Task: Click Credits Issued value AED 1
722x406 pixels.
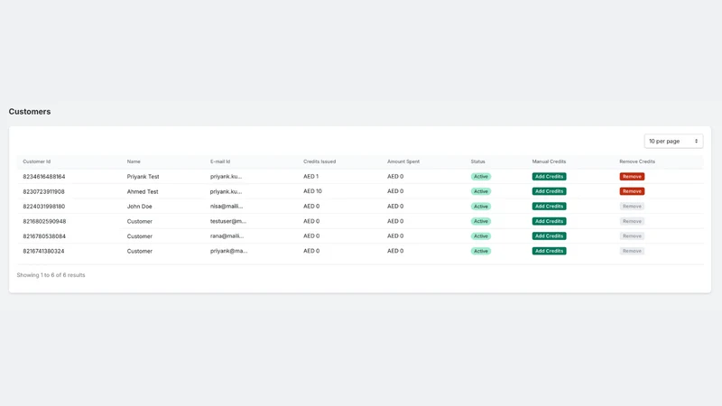Action: [x=310, y=176]
